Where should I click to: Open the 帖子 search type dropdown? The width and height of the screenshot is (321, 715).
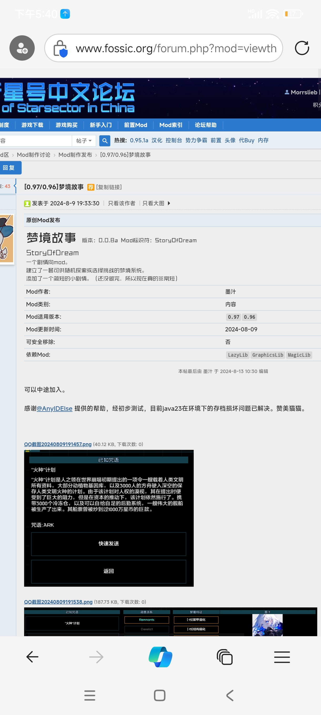(84, 141)
